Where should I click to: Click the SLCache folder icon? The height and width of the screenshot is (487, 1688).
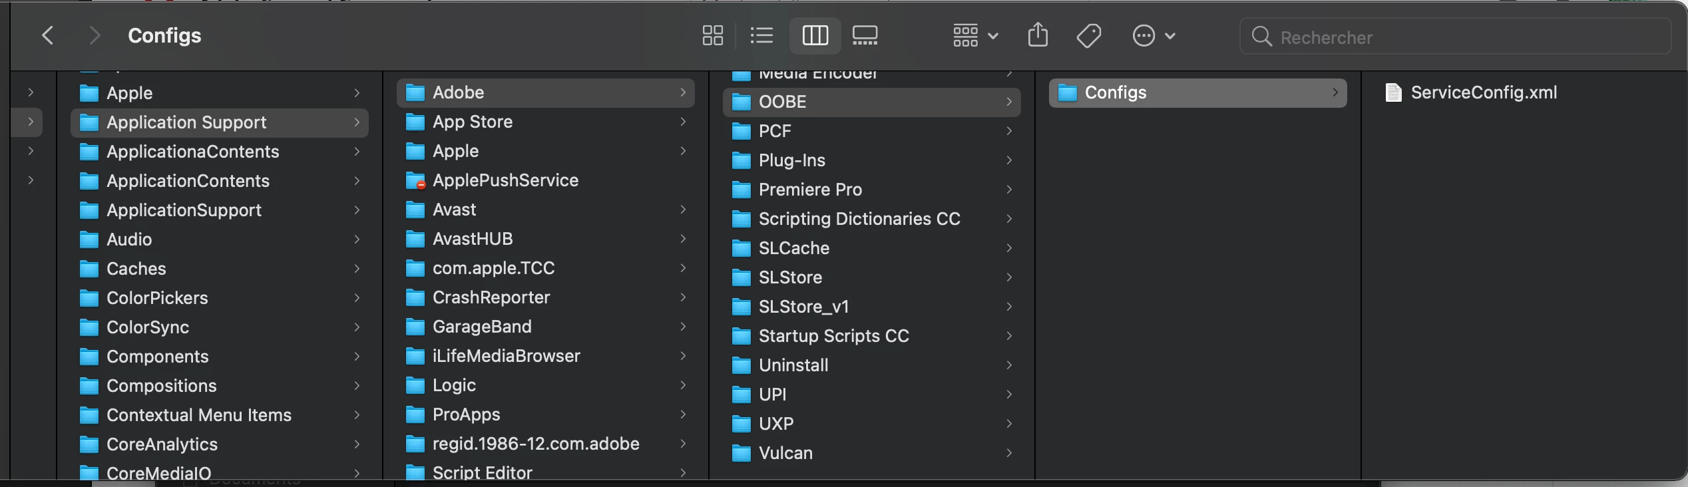coord(741,248)
